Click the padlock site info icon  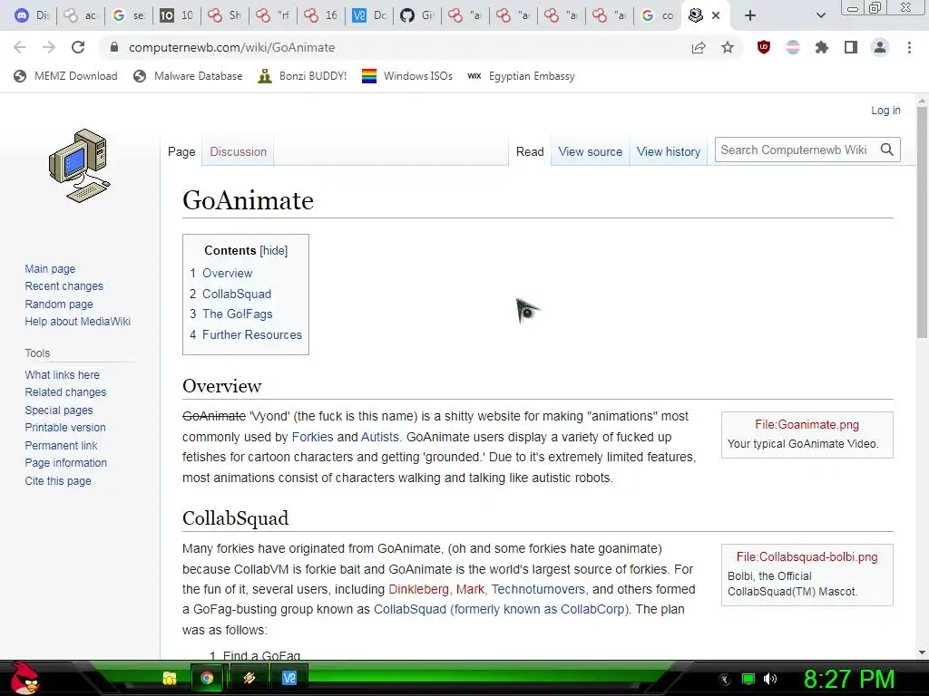coord(114,47)
